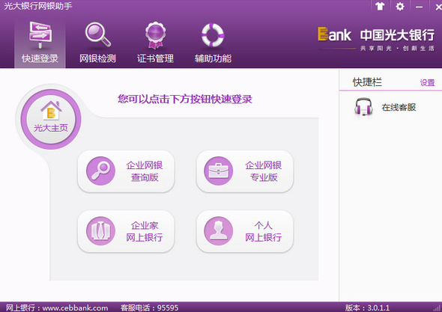Minimize the 光大银行网银助手 window
442x312 pixels.
click(420, 7)
